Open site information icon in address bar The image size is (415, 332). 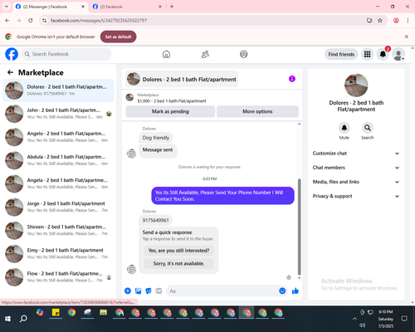(x=44, y=21)
